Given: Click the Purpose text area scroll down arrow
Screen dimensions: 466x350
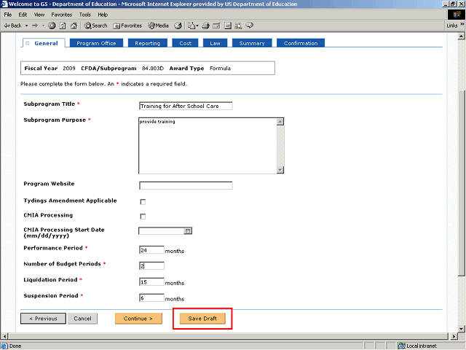Looking at the screenshot, I should (x=280, y=170).
